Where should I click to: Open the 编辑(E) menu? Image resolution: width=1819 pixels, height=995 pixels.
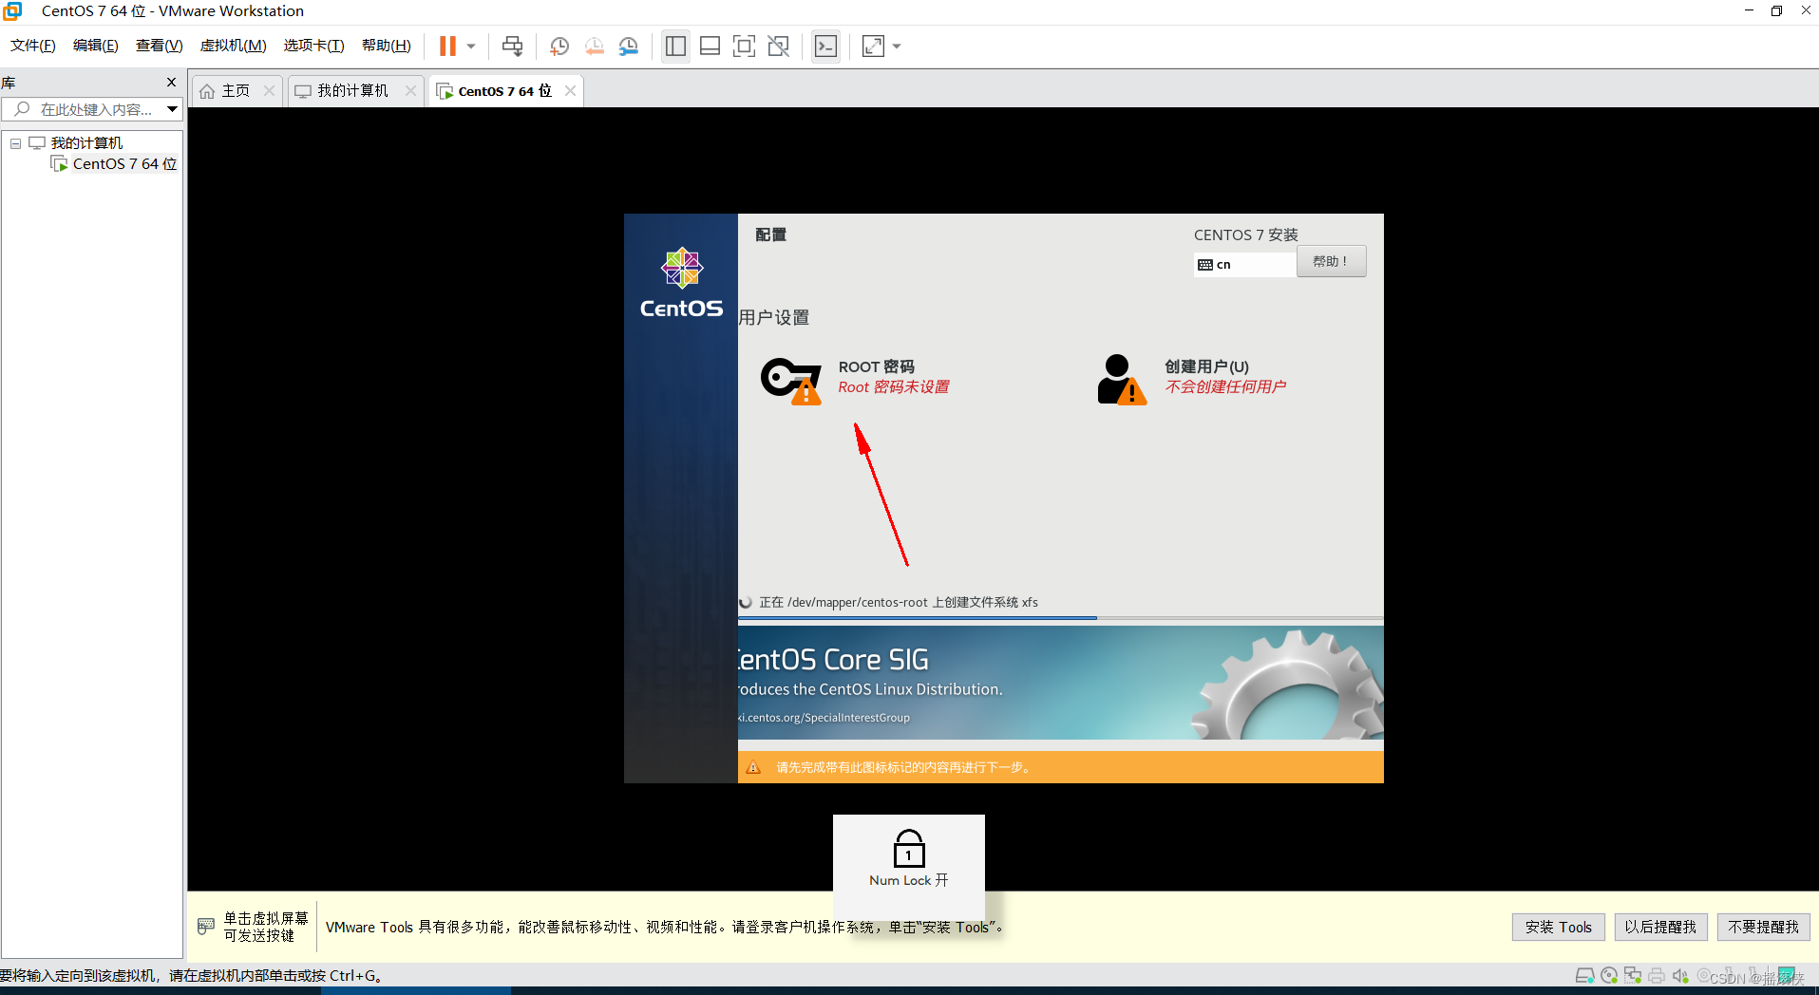click(96, 46)
